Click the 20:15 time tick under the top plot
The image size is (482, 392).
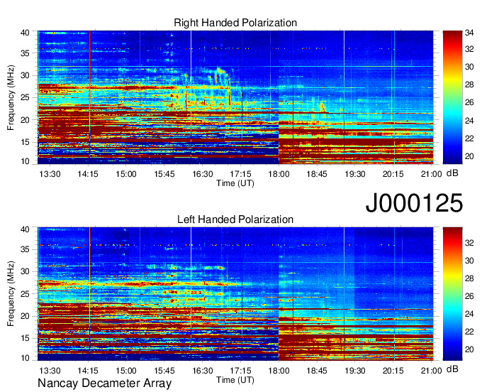(393, 174)
